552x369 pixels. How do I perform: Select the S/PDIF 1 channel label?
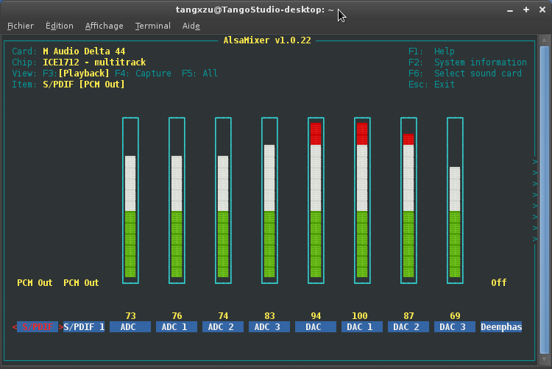click(x=83, y=327)
